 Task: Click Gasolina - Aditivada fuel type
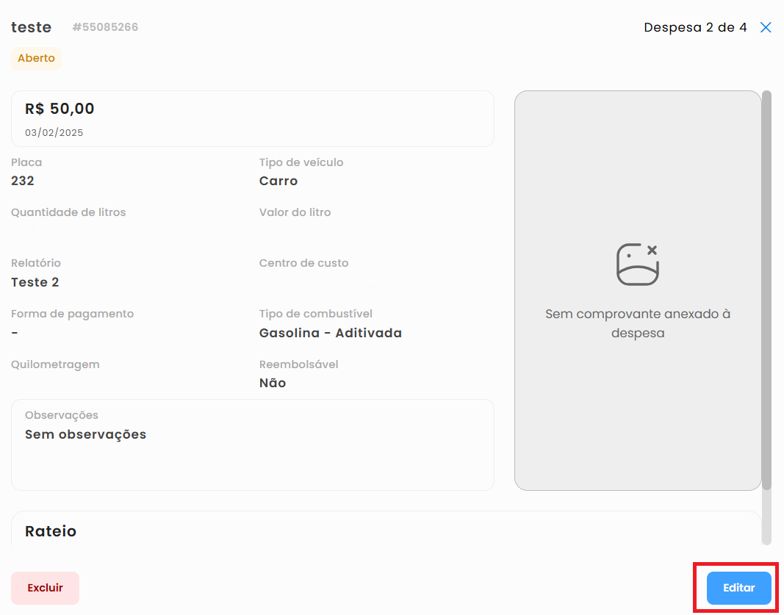coord(330,333)
